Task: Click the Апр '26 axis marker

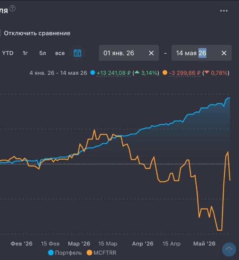Action: click(x=143, y=243)
